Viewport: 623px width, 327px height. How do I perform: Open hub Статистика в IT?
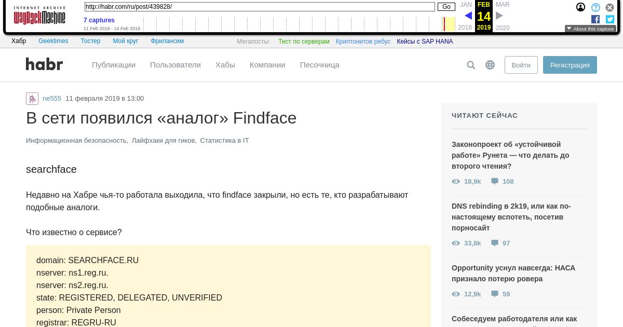(x=224, y=141)
